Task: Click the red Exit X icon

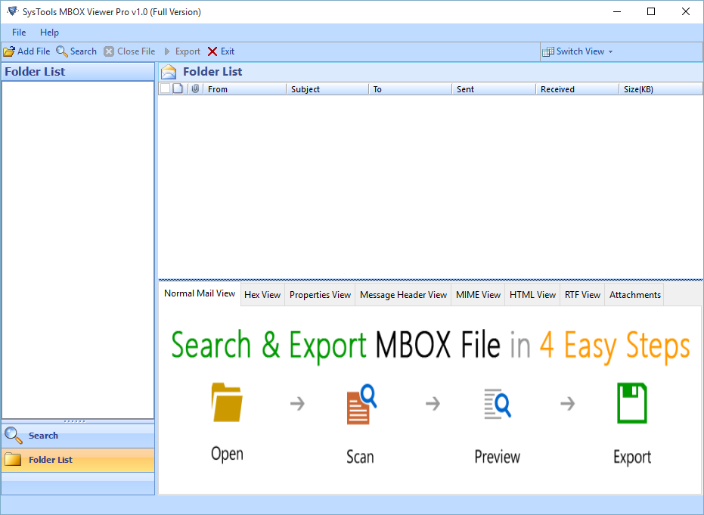Action: (212, 51)
